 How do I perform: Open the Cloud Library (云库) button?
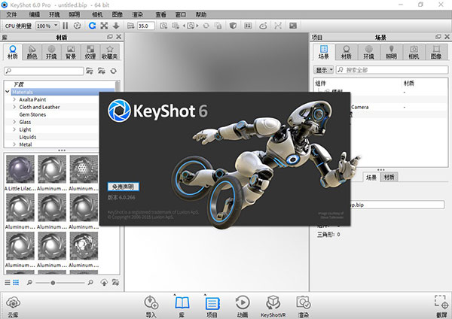(13, 307)
